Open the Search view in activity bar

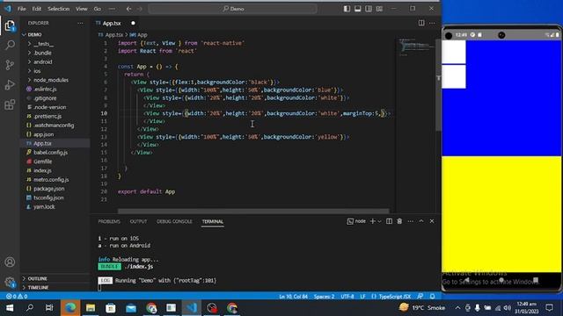point(10,45)
